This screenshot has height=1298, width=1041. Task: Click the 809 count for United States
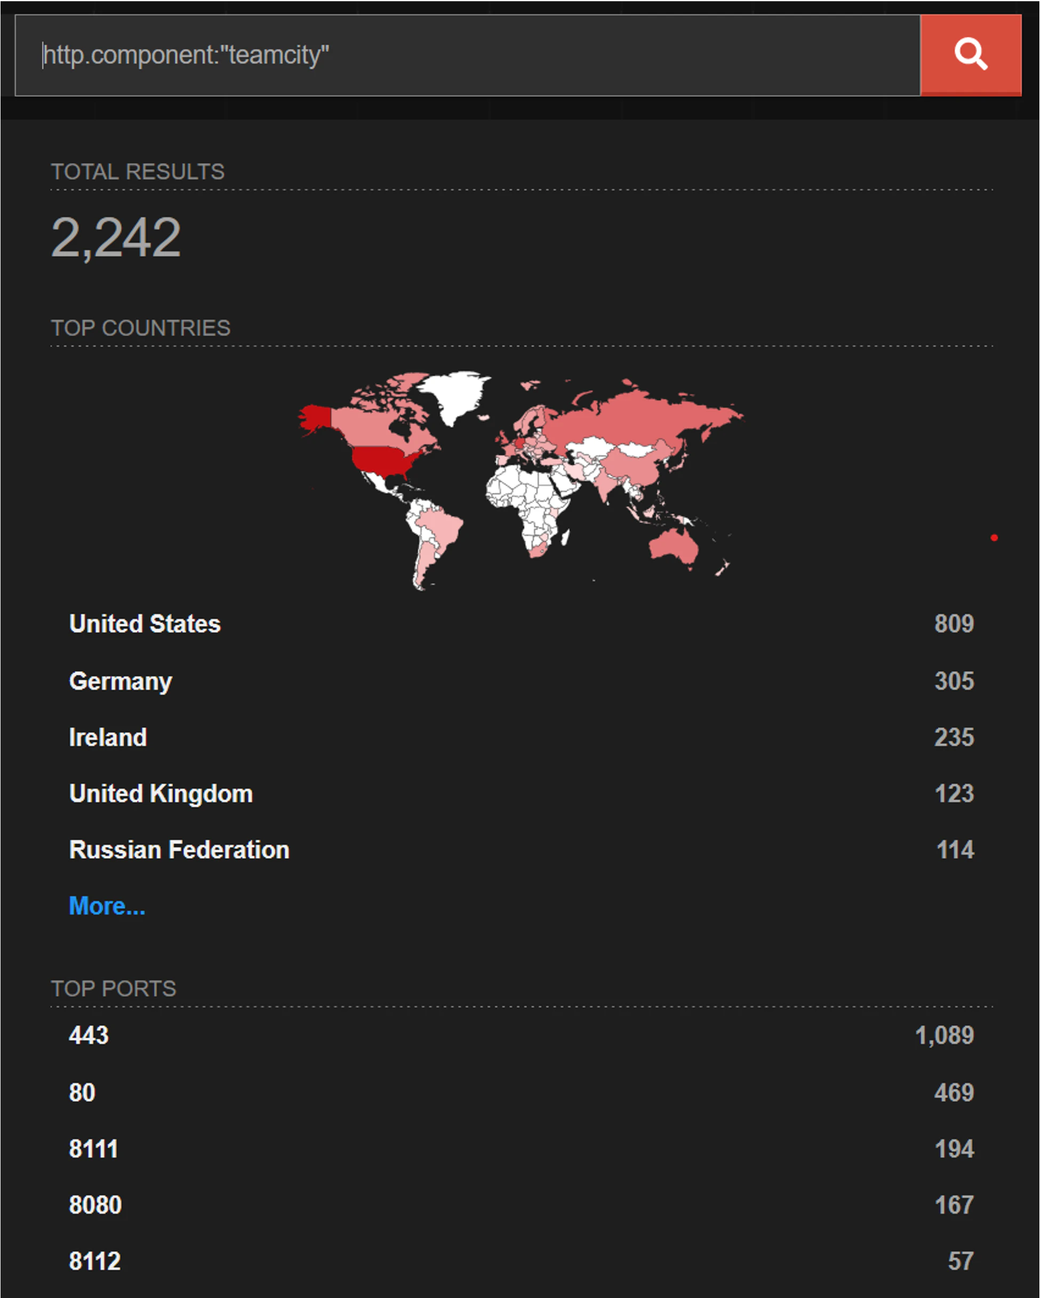[x=955, y=624]
